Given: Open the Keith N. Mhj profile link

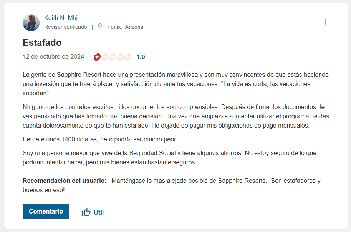Looking at the screenshot, I should click(x=61, y=18).
